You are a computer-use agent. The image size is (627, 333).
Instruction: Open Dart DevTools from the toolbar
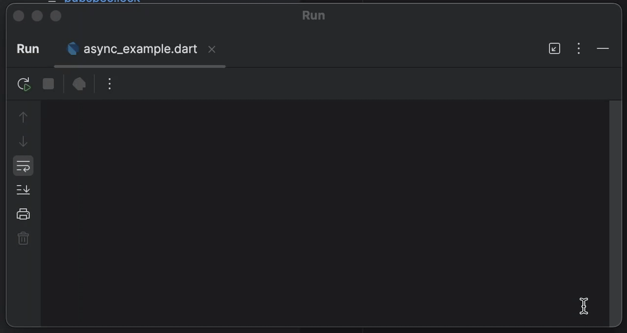[79, 84]
